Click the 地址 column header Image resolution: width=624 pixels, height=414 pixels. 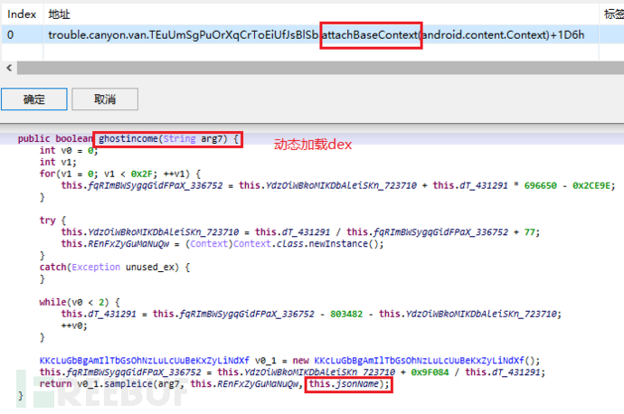[60, 14]
